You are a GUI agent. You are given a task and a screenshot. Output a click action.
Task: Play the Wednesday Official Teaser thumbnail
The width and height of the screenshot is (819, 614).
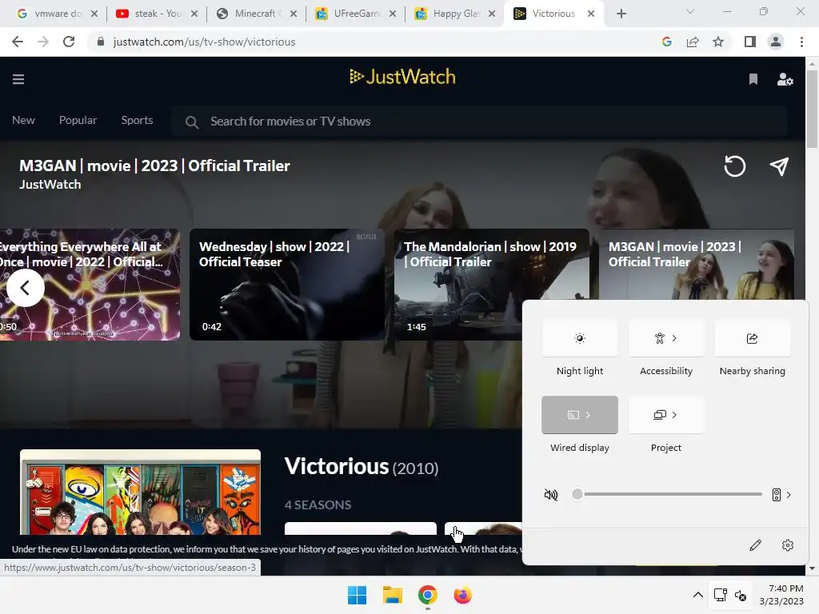(287, 285)
